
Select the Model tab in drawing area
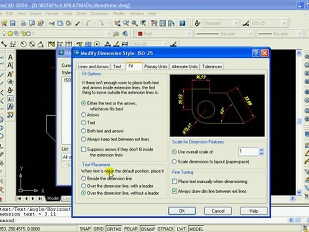pyautogui.click(x=52, y=198)
